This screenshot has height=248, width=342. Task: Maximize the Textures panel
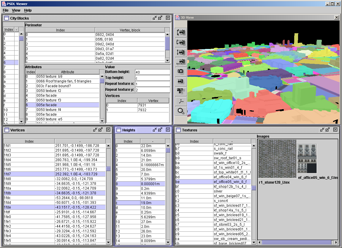pyautogui.click(x=327, y=130)
